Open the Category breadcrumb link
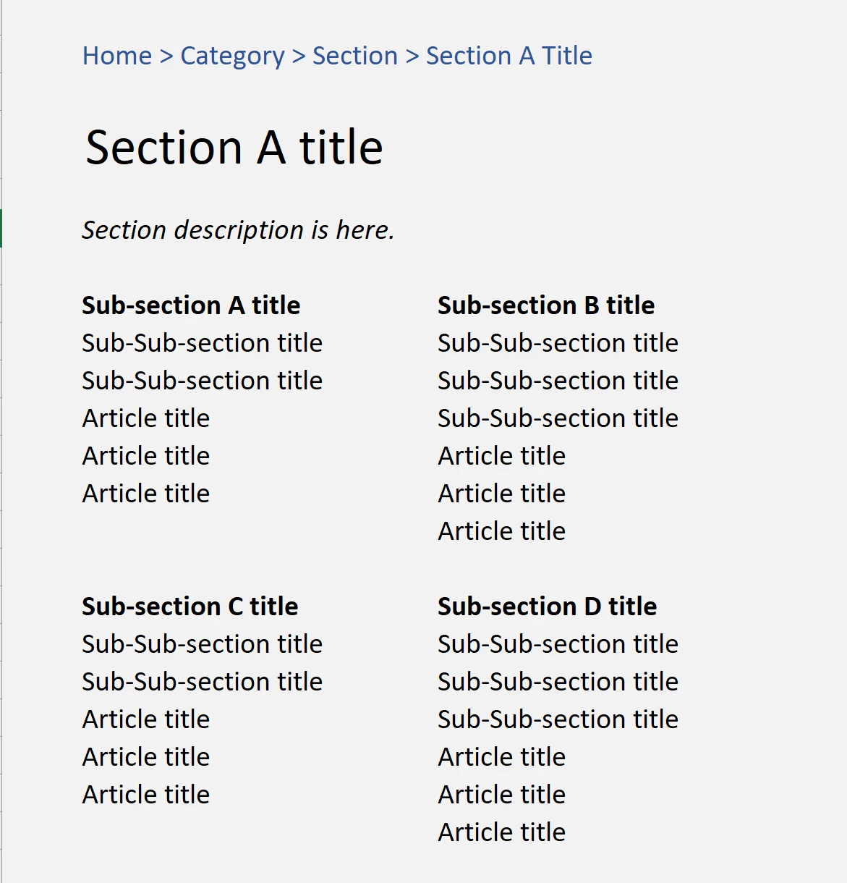847x883 pixels. tap(232, 56)
